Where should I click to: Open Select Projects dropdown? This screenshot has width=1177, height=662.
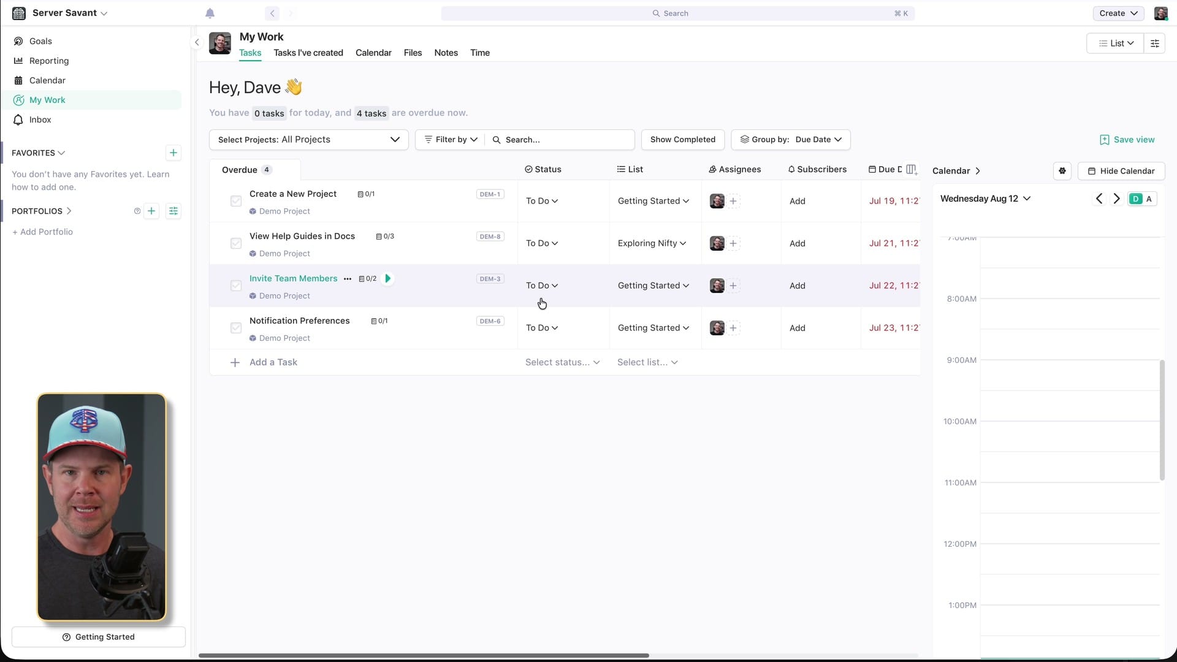click(308, 140)
